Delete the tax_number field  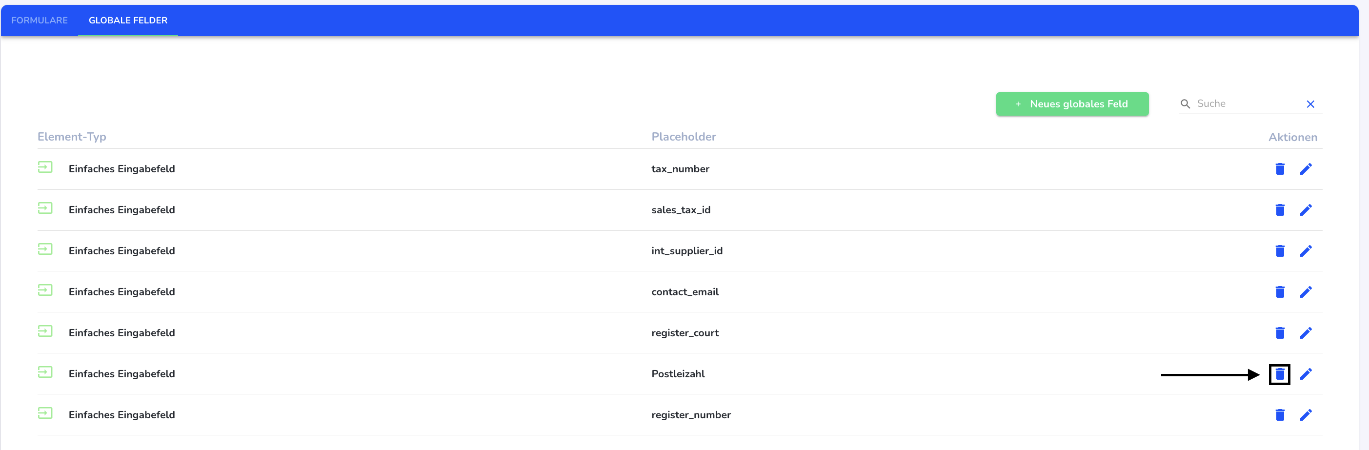(1280, 168)
